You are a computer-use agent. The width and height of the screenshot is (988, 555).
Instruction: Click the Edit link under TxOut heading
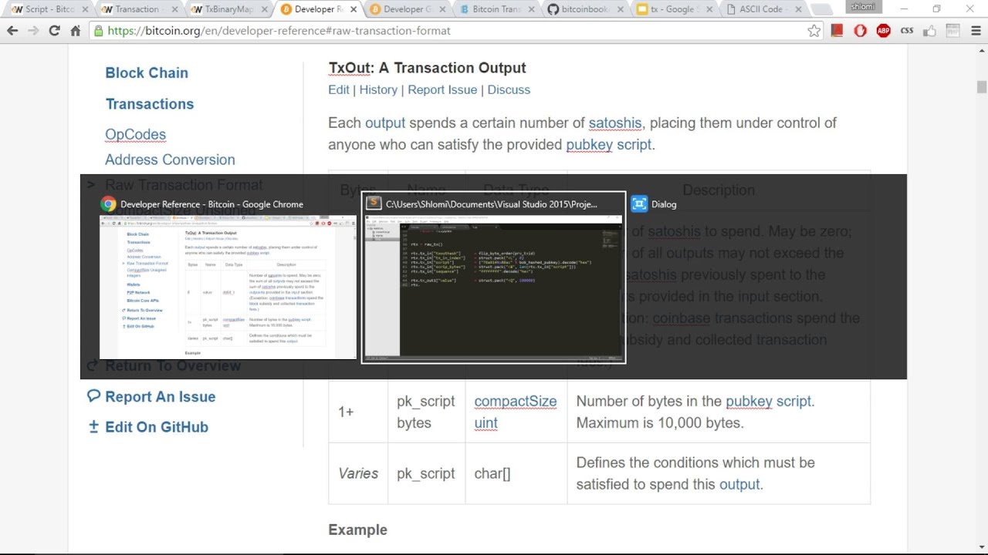pos(339,89)
